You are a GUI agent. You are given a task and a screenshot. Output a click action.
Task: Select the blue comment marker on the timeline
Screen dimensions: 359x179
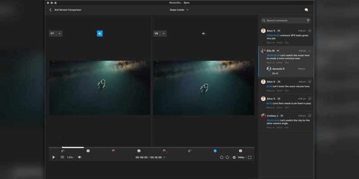coord(215,151)
